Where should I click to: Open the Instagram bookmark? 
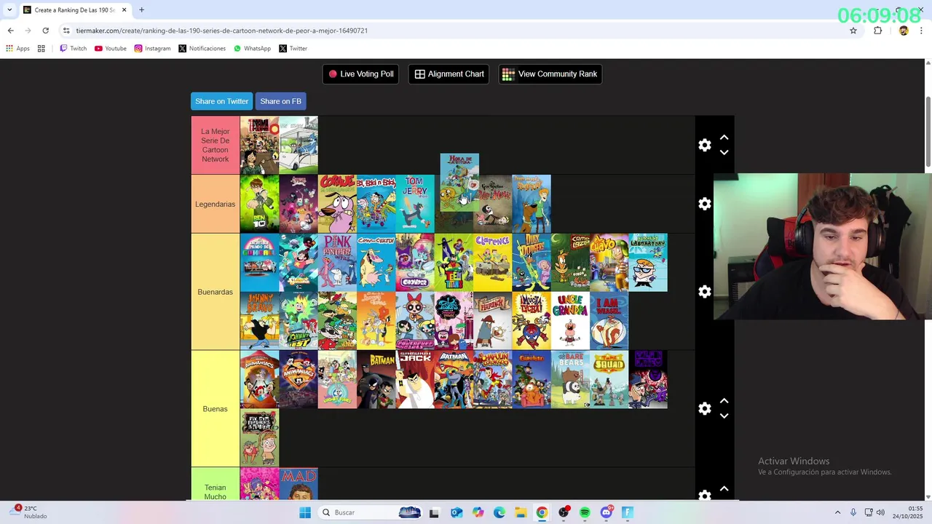point(152,49)
